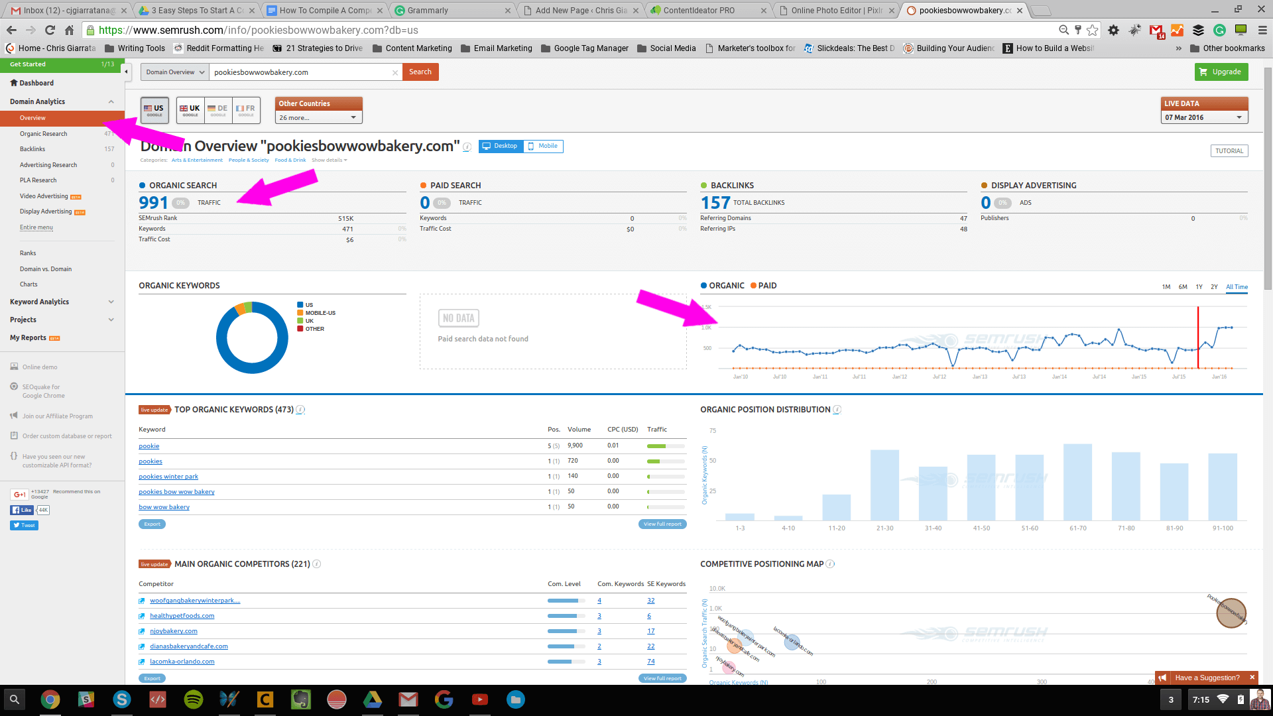This screenshot has height=716, width=1273.
Task: Open info icon for Main Organic Competitors
Action: [316, 564]
